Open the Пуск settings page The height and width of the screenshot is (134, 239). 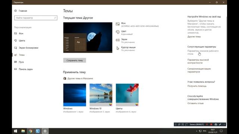[x=19, y=62]
